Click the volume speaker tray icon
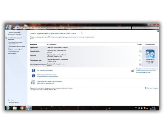The image size is (164, 134). click(x=142, y=108)
